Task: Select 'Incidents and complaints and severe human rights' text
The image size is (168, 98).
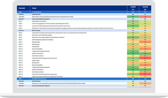Action: tap(47, 77)
